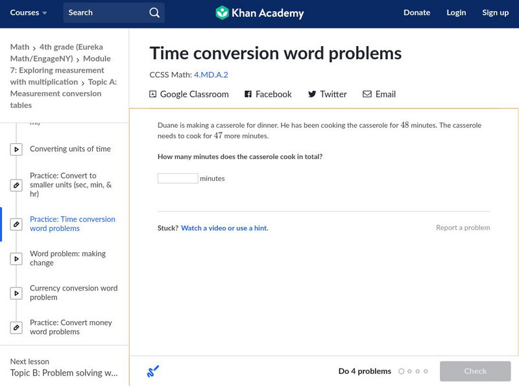519x386 pixels.
Task: Select Login in the top navigation
Action: (456, 12)
